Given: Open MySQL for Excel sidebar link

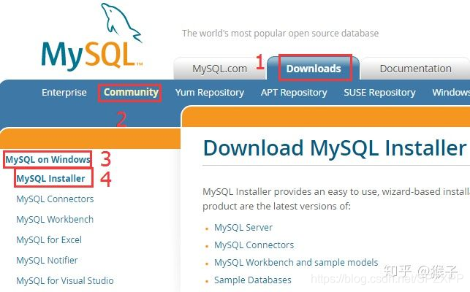Looking at the screenshot, I should coord(49,239).
